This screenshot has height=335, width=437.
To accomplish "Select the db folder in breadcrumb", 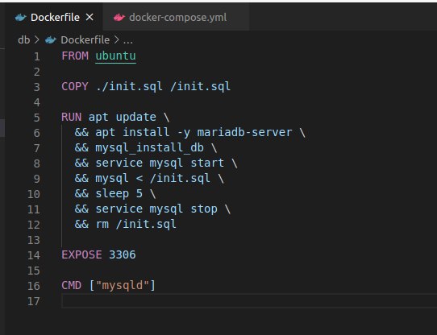I will click(x=23, y=40).
